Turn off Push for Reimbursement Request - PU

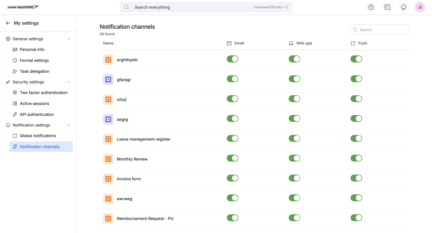[356, 218]
